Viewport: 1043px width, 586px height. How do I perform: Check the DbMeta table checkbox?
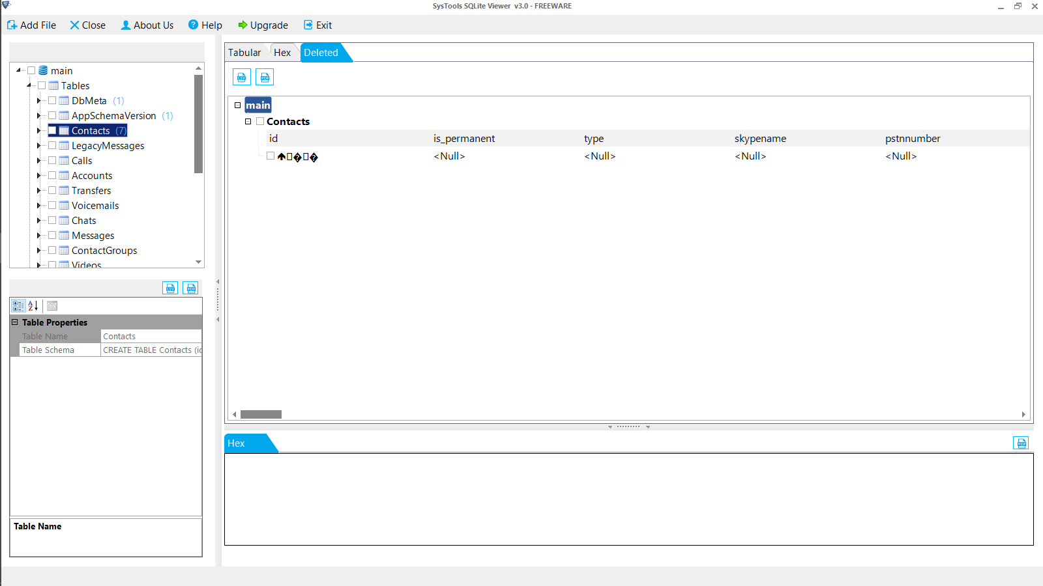[52, 100]
